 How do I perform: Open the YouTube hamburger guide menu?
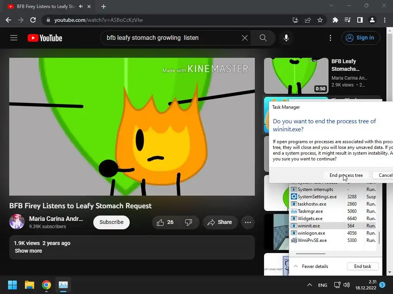[x=14, y=38]
